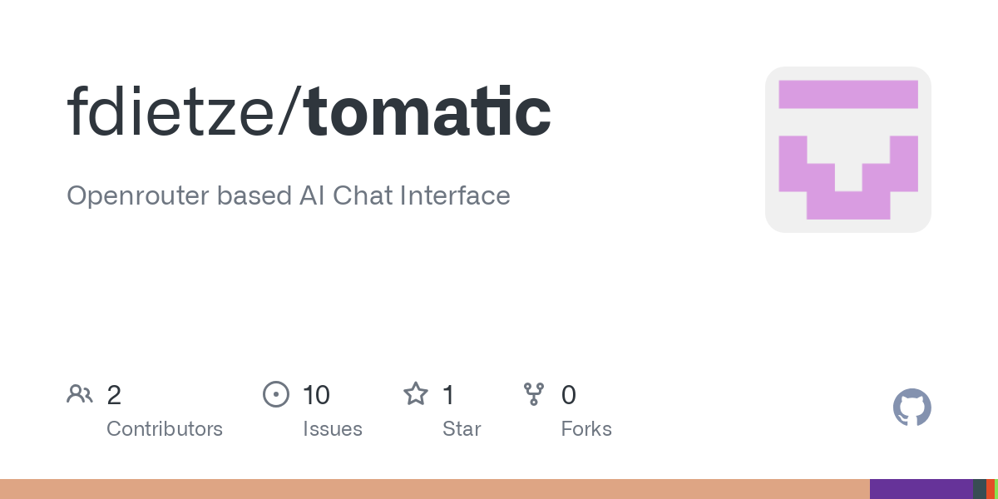998x499 pixels.
Task: Click the Star label text
Action: 462,429
